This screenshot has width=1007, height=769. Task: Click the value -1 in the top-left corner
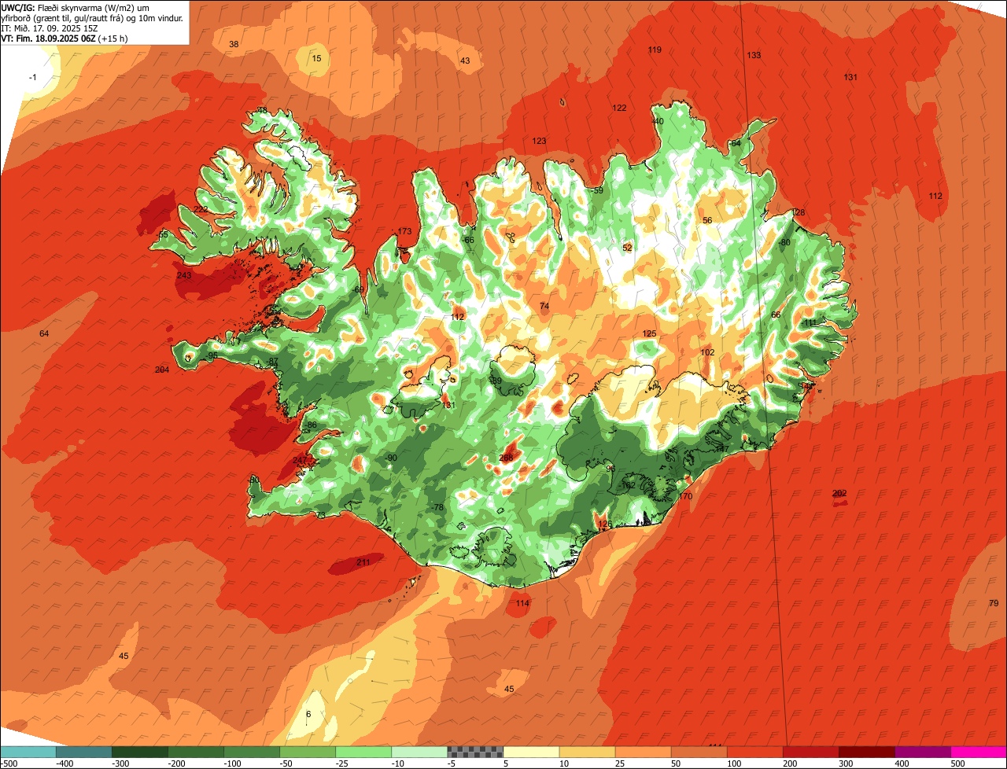tap(32, 77)
